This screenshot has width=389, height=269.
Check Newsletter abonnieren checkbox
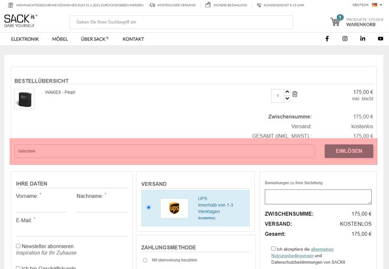coord(18,246)
